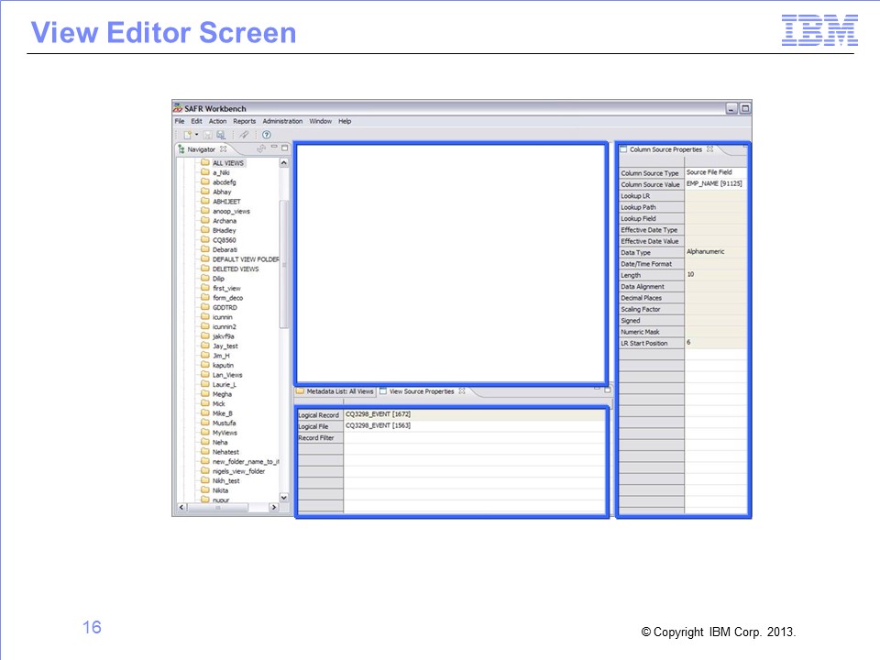Open Help via the question mark icon

267,135
